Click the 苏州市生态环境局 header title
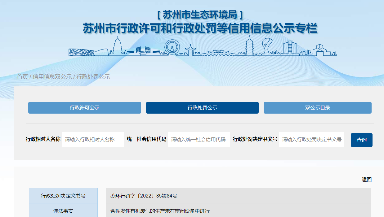 (200, 15)
